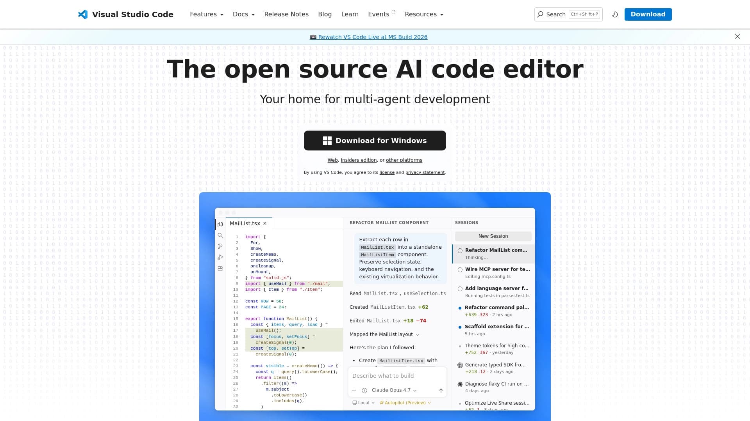Open the privacy statement link
Image resolution: width=750 pixels, height=421 pixels.
[425, 172]
